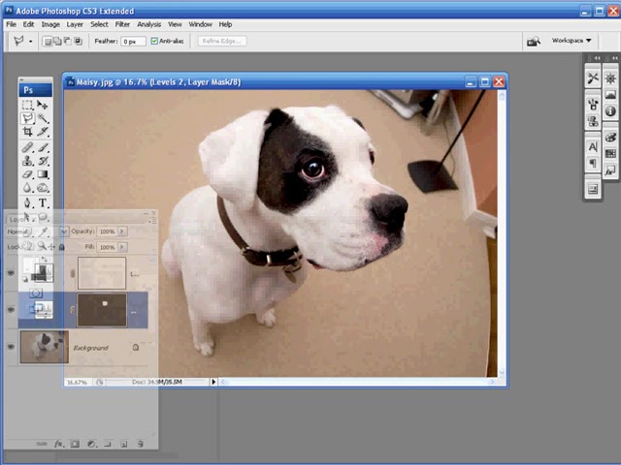Select the Gradient tool
Screen dimensions: 621x465
pos(43,174)
